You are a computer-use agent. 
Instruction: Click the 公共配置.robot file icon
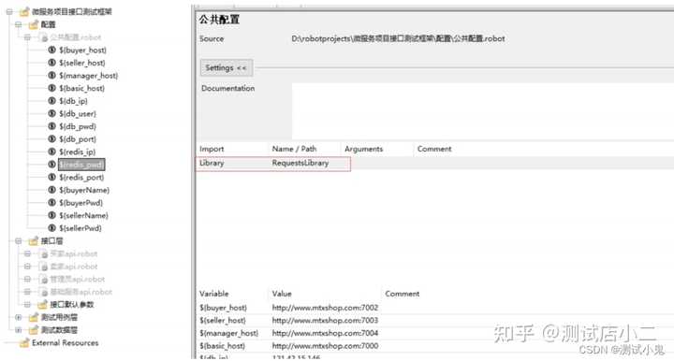43,37
